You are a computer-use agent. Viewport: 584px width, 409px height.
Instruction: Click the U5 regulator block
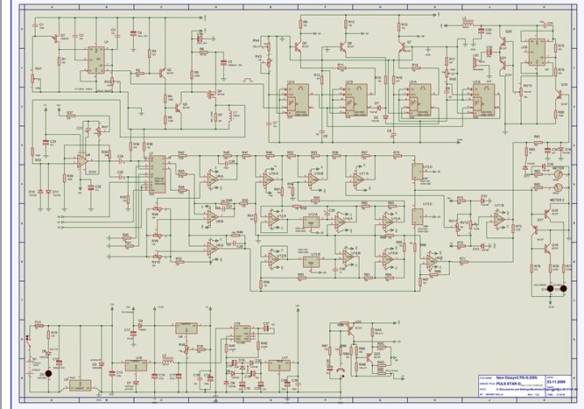click(x=80, y=385)
